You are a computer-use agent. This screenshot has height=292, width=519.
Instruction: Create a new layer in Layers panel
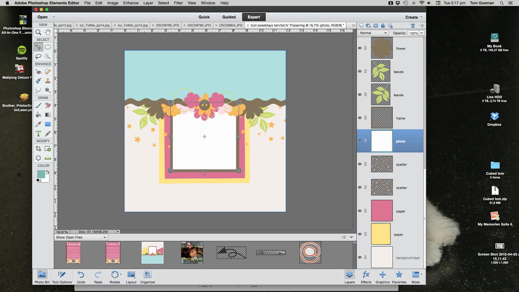361,26
